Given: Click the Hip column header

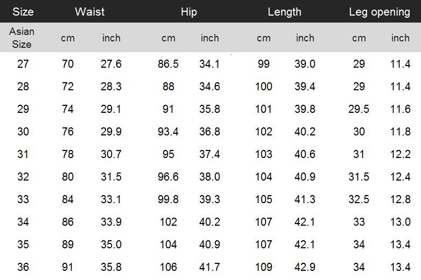Looking at the screenshot, I should point(189,11).
